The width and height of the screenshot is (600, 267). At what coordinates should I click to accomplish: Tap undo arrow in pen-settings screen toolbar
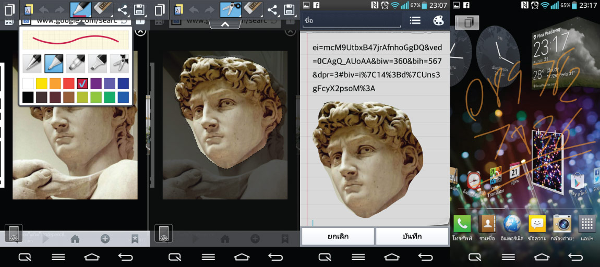(x=44, y=9)
